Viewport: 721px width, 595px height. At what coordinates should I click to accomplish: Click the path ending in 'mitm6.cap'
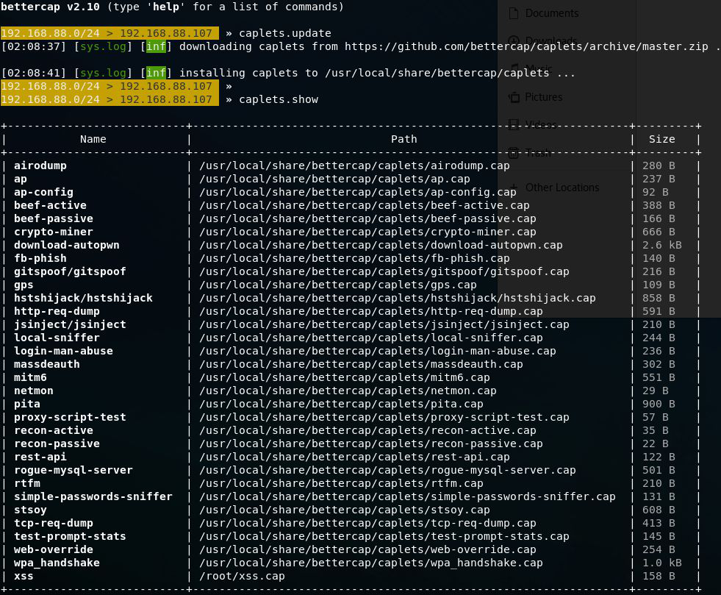pyautogui.click(x=345, y=378)
